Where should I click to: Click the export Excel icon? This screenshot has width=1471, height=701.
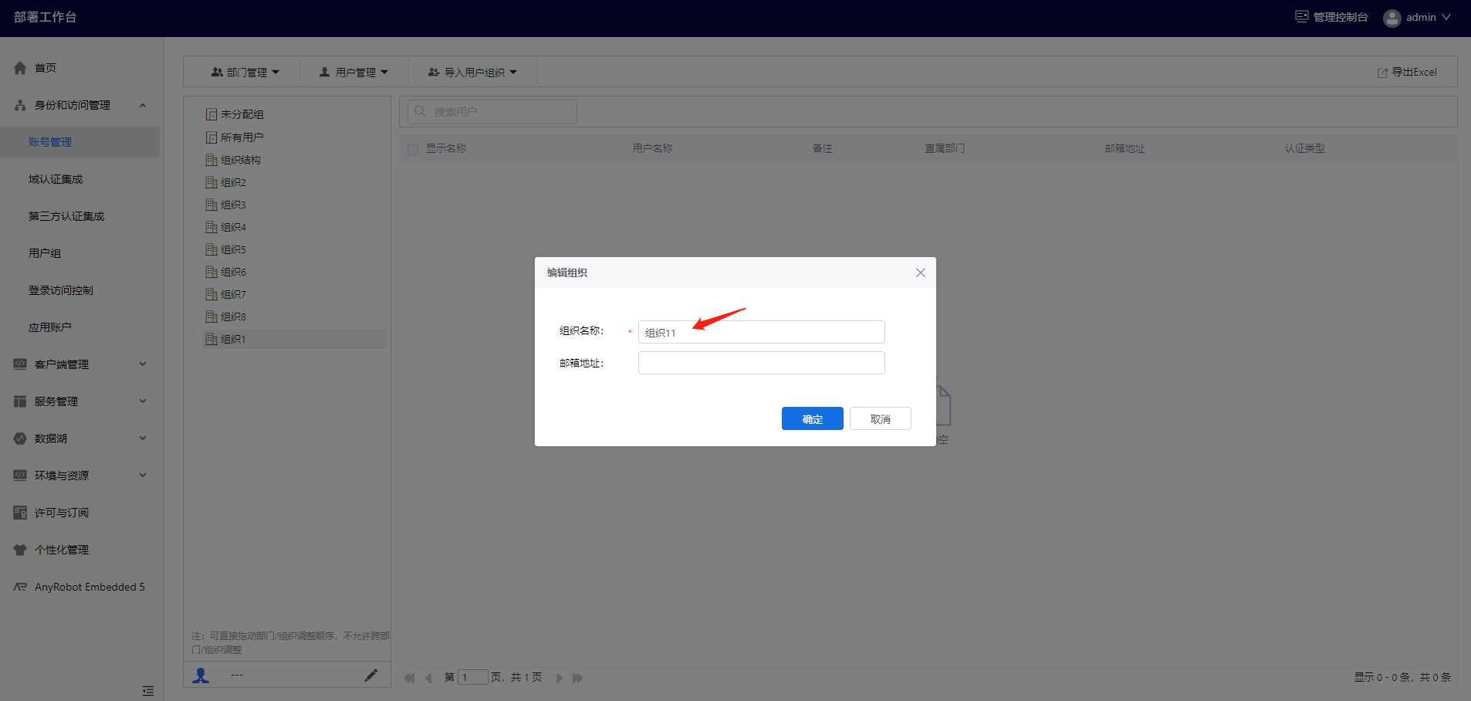point(1382,73)
